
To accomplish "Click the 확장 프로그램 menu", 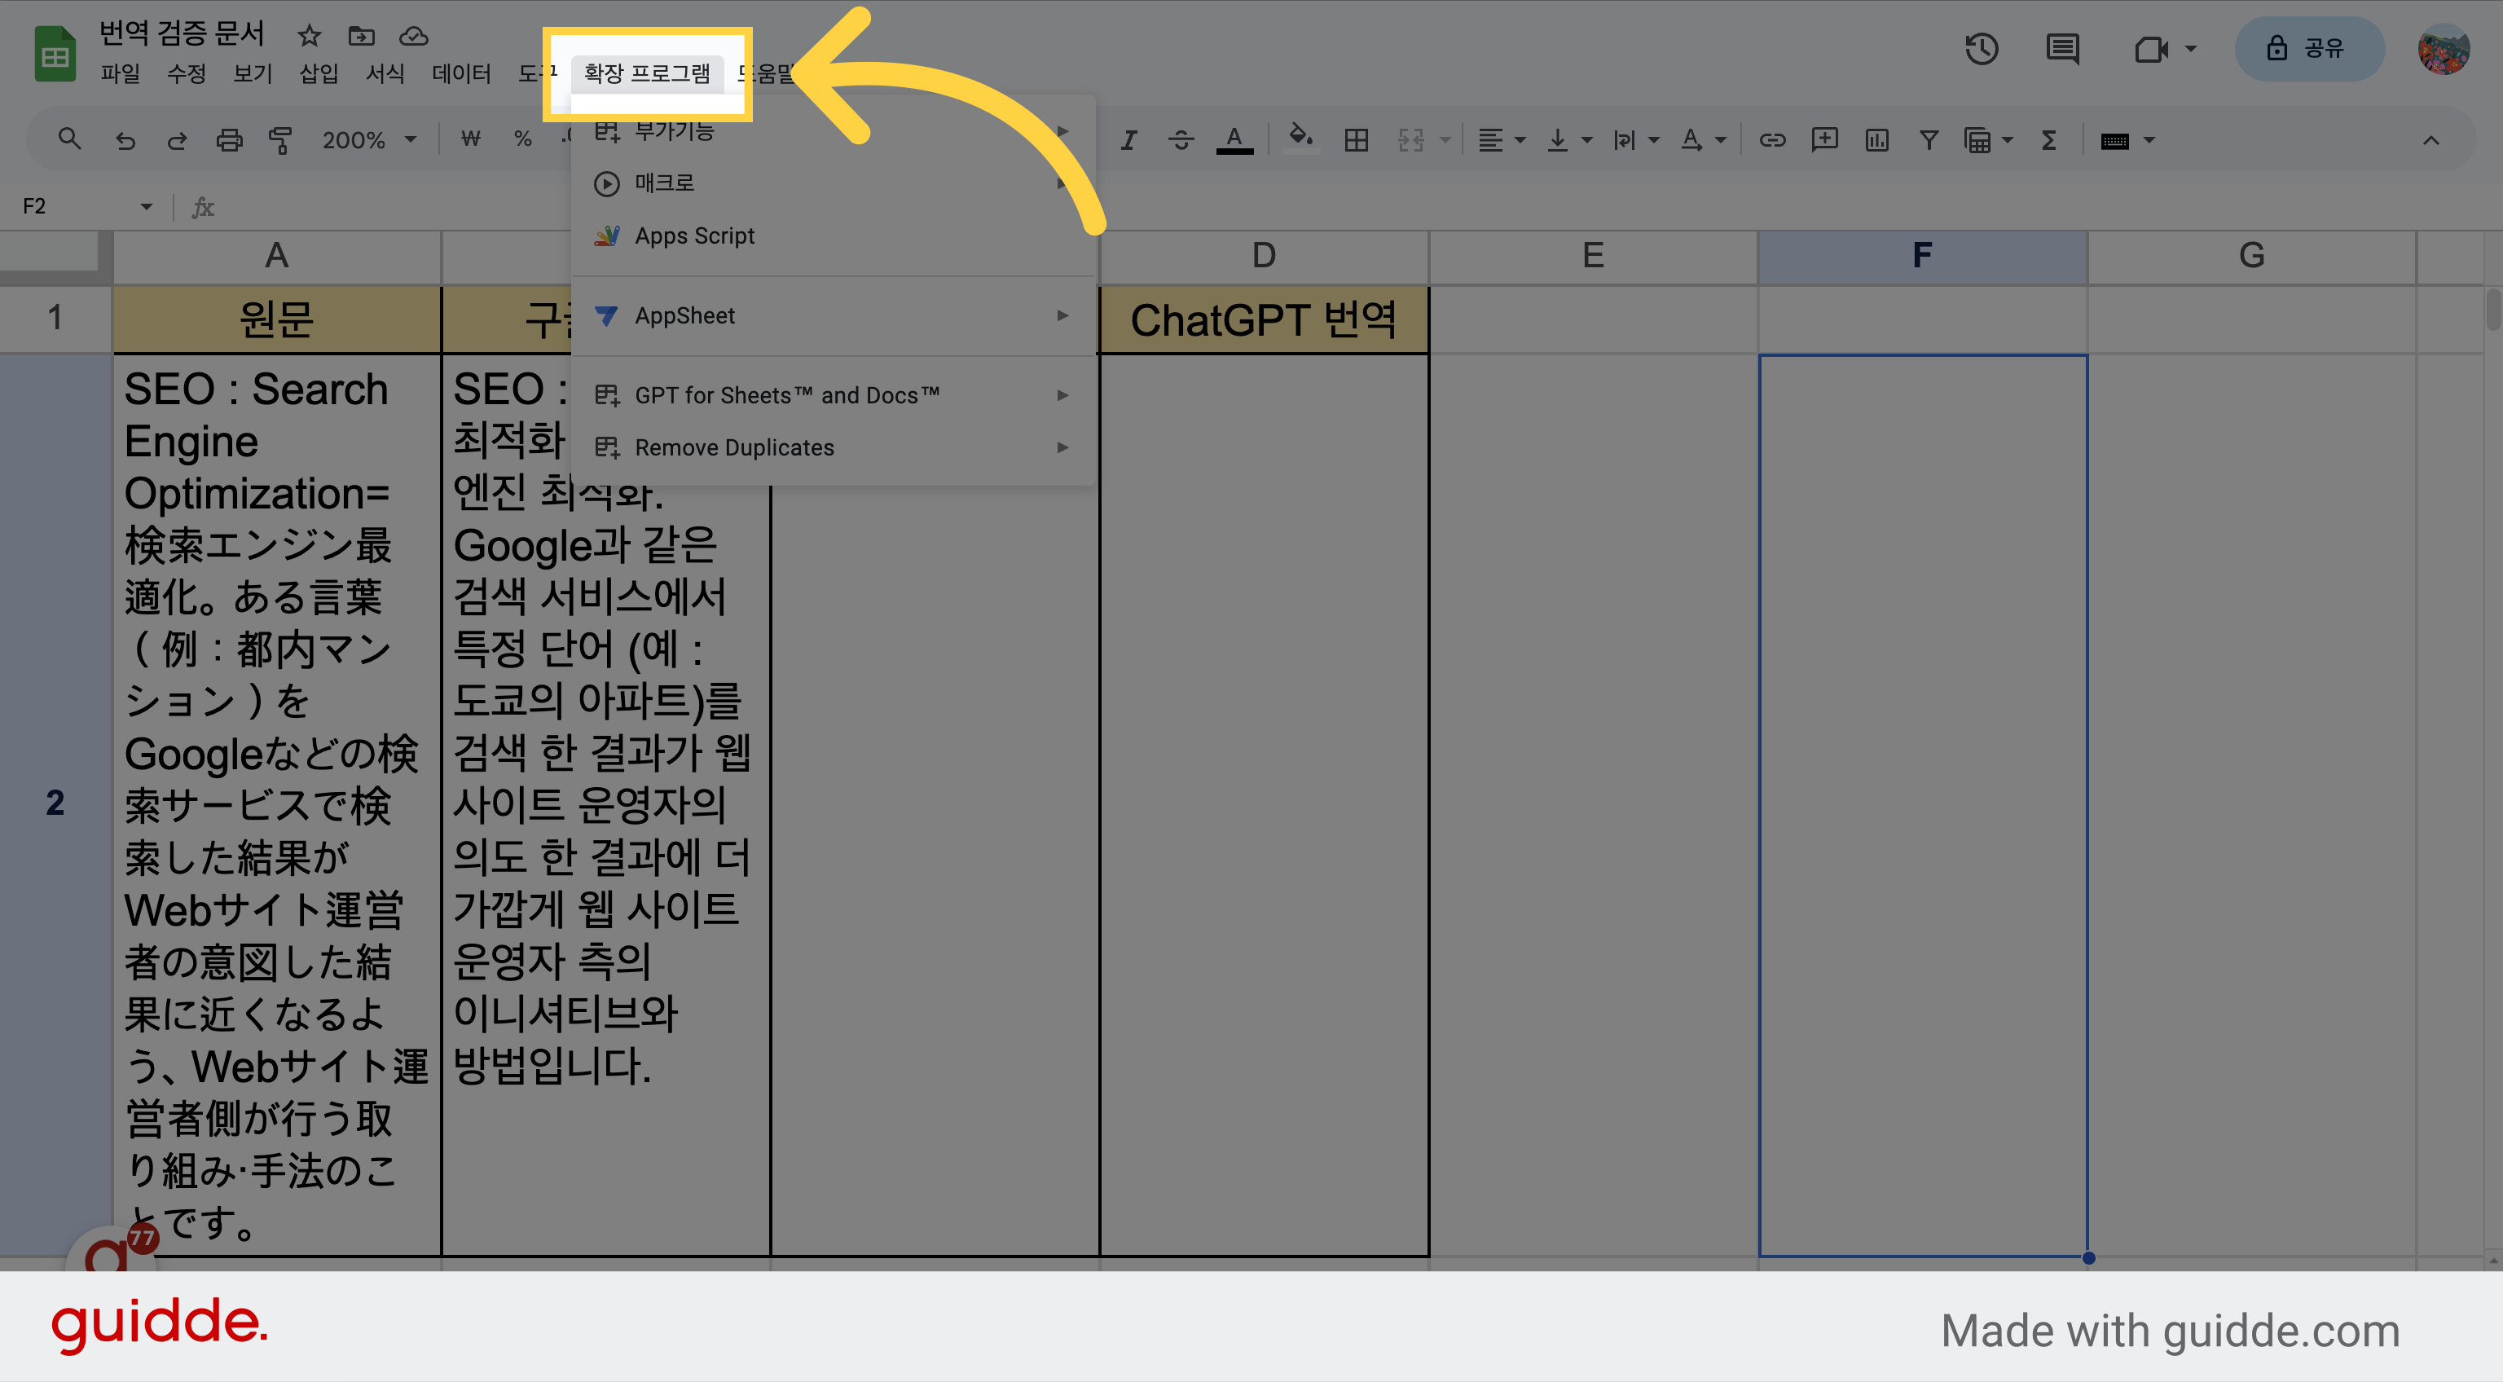I will point(647,74).
